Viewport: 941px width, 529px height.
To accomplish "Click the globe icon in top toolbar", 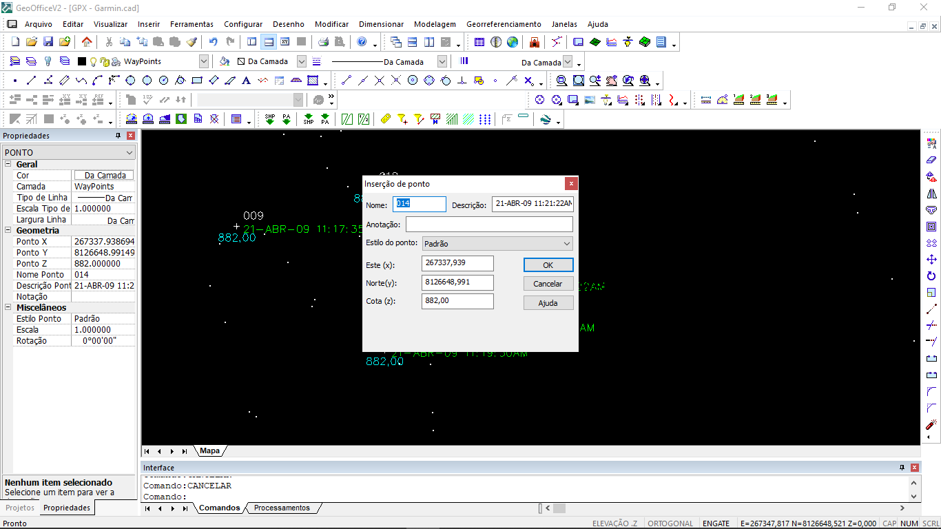I will click(x=513, y=42).
